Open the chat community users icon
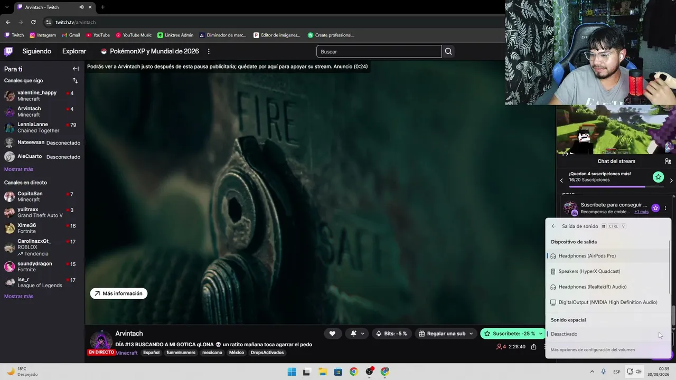The width and height of the screenshot is (676, 380). point(668,161)
